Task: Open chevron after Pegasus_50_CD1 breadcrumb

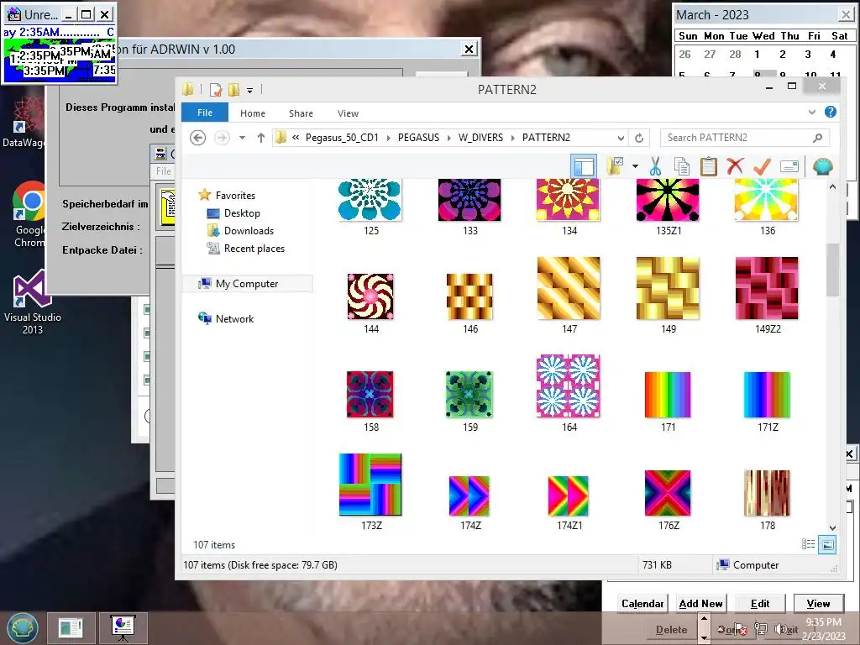Action: [x=388, y=138]
